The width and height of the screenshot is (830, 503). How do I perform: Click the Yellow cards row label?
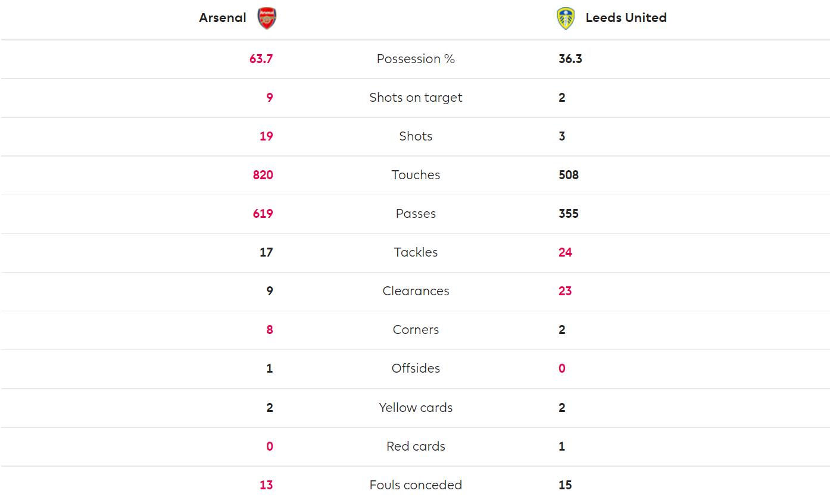coord(416,408)
